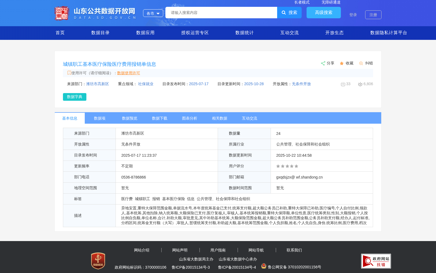This screenshot has width=436, height=273.
Task: Click the view count eye icon showing 6,806
Action: tap(360, 84)
